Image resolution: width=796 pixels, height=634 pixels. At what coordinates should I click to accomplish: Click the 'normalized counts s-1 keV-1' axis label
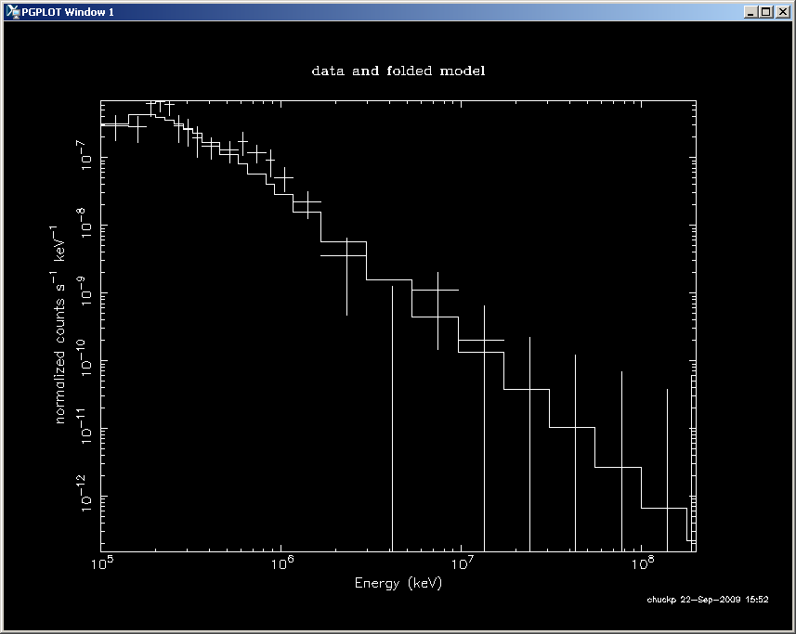59,325
